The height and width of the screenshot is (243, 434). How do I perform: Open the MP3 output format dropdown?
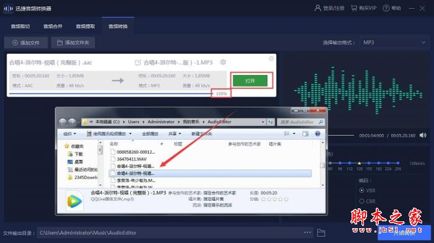(x=394, y=43)
